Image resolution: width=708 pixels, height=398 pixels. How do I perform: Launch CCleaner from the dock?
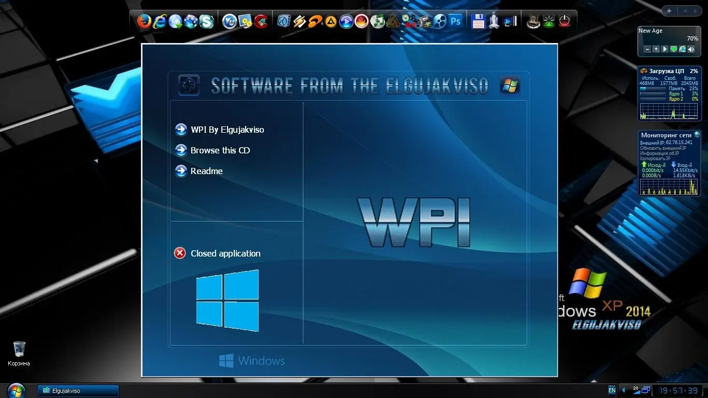260,21
